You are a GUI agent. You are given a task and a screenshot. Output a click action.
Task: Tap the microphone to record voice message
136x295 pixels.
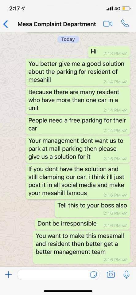tap(126, 275)
